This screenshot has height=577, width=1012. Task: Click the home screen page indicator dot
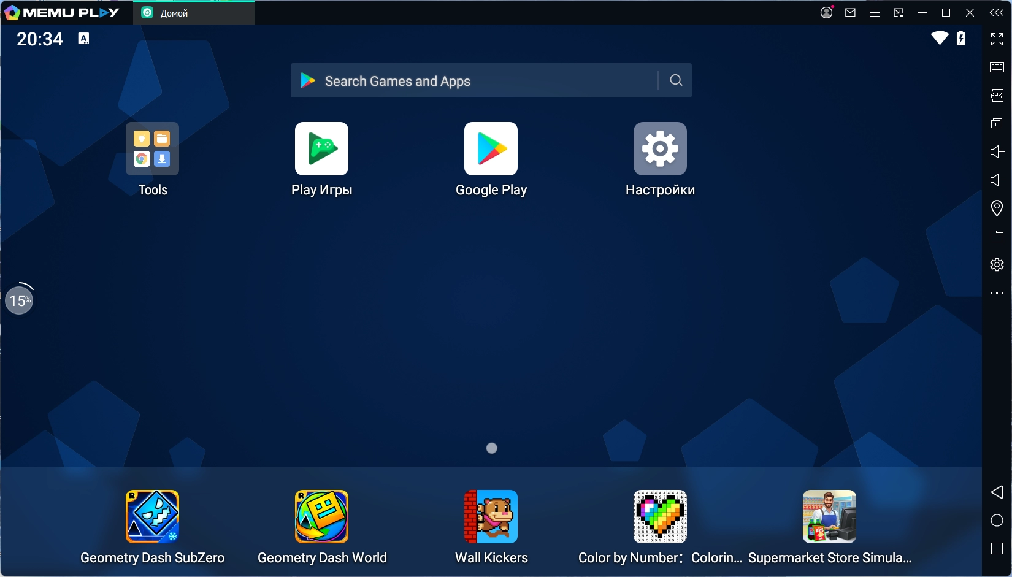[491, 448]
